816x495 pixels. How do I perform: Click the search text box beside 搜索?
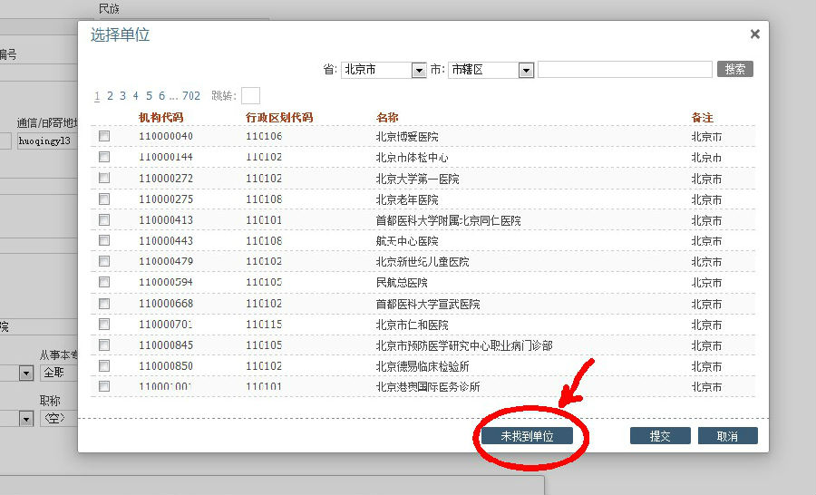click(624, 70)
